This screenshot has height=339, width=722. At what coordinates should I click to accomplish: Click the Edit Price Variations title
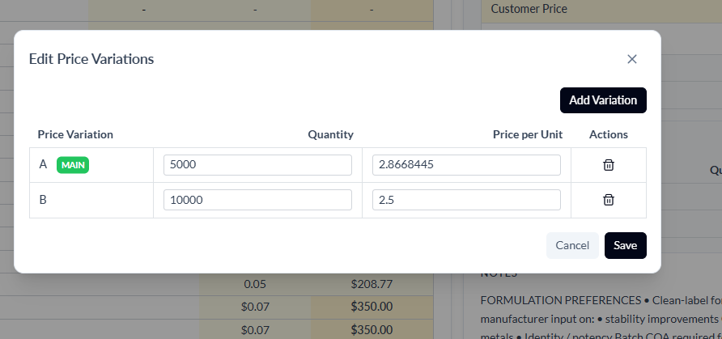[x=91, y=59]
